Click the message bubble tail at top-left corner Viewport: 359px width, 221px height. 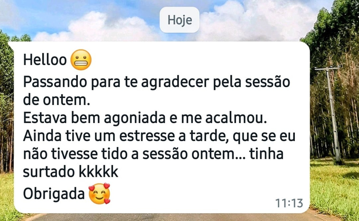tap(11, 45)
